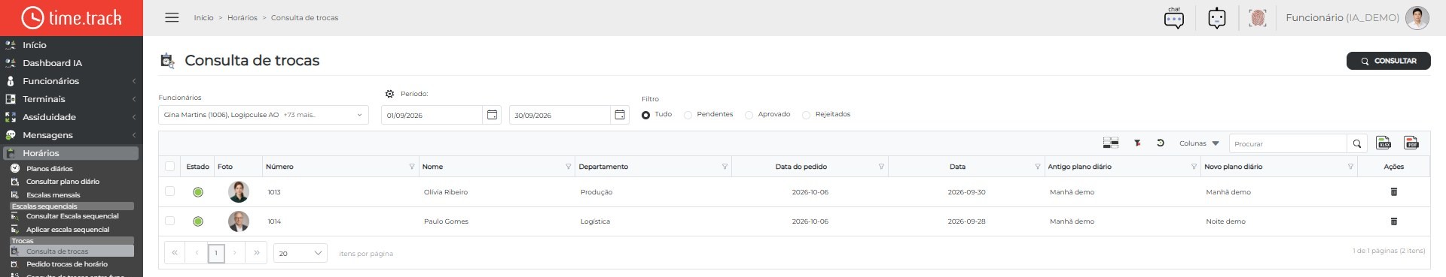Screen dimensions: 1446x277
Task: Click the time.track logo
Action: click(x=72, y=18)
